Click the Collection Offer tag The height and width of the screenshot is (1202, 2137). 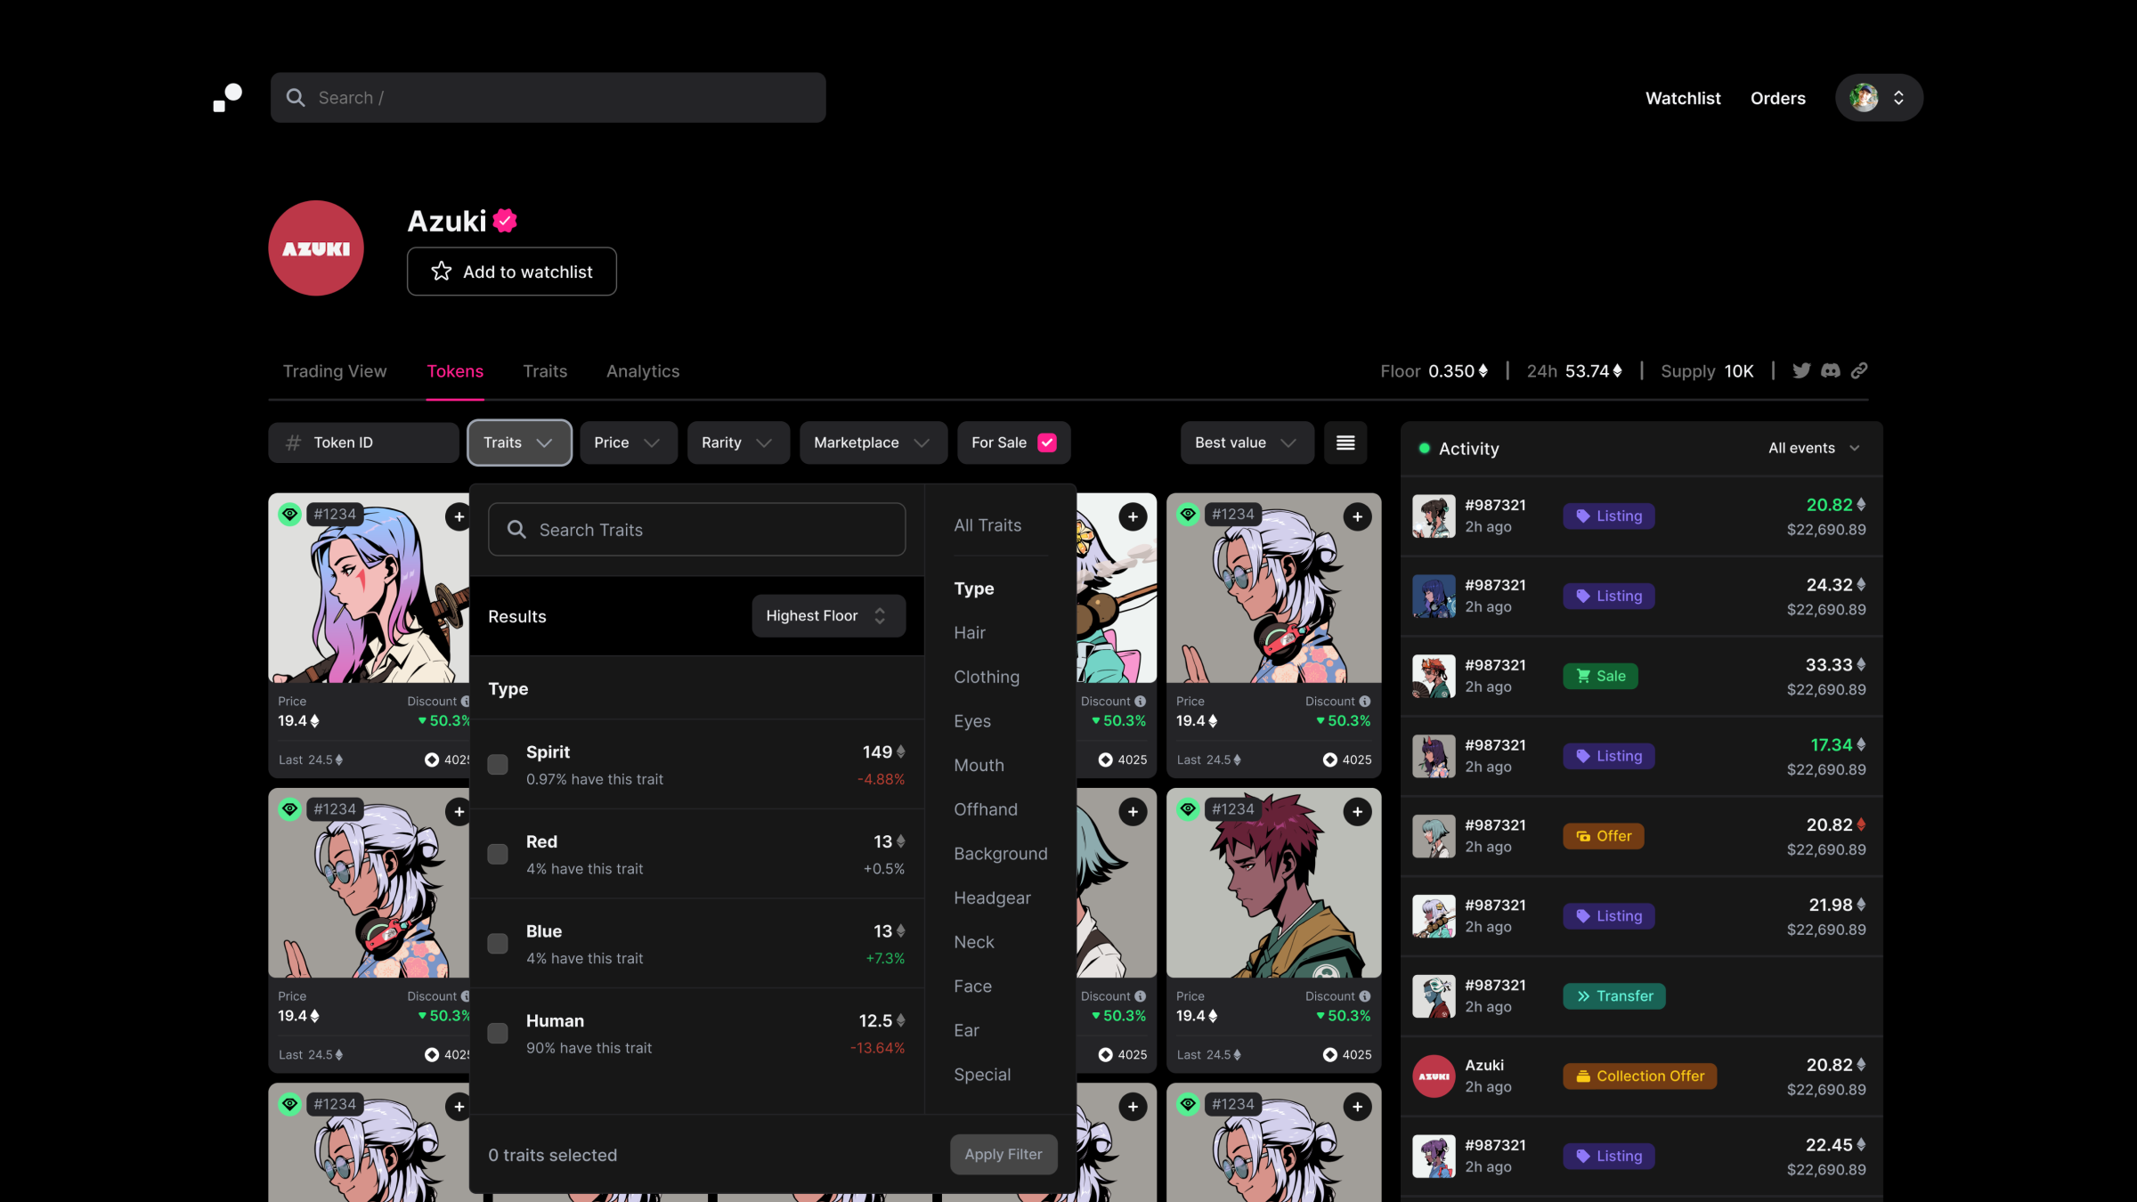pyautogui.click(x=1639, y=1076)
